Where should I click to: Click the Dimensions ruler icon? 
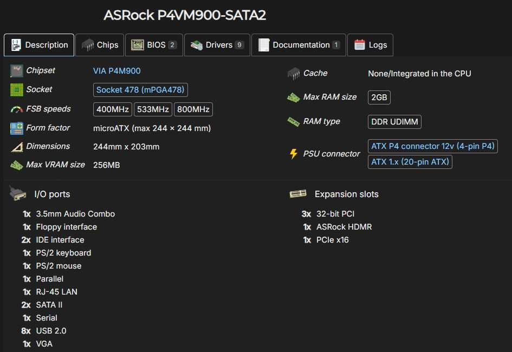click(17, 147)
